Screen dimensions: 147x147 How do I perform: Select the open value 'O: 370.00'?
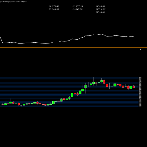(54, 6)
